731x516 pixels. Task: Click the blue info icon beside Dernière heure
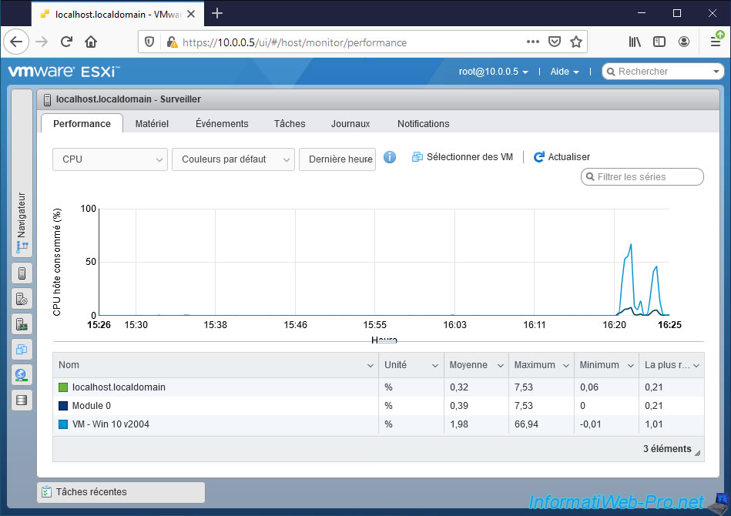(390, 157)
